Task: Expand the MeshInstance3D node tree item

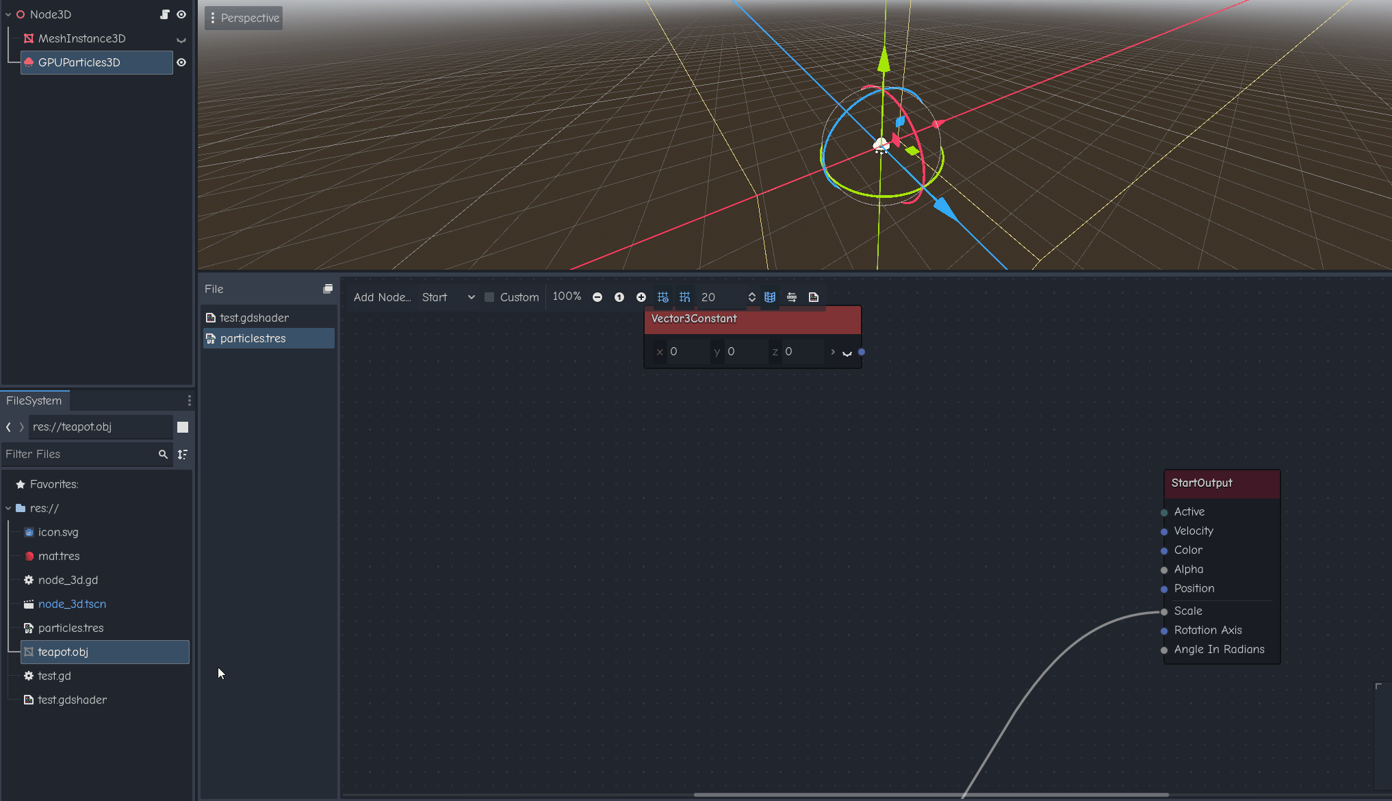Action: click(181, 38)
